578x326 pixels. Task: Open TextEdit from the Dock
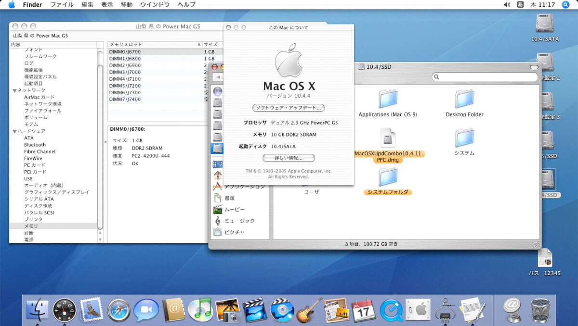coord(473,310)
